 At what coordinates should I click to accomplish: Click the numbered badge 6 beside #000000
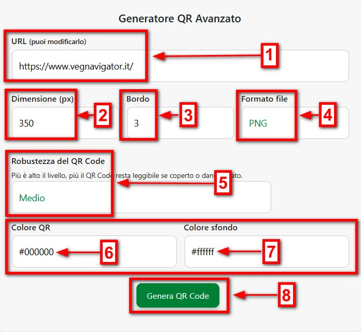tap(108, 252)
